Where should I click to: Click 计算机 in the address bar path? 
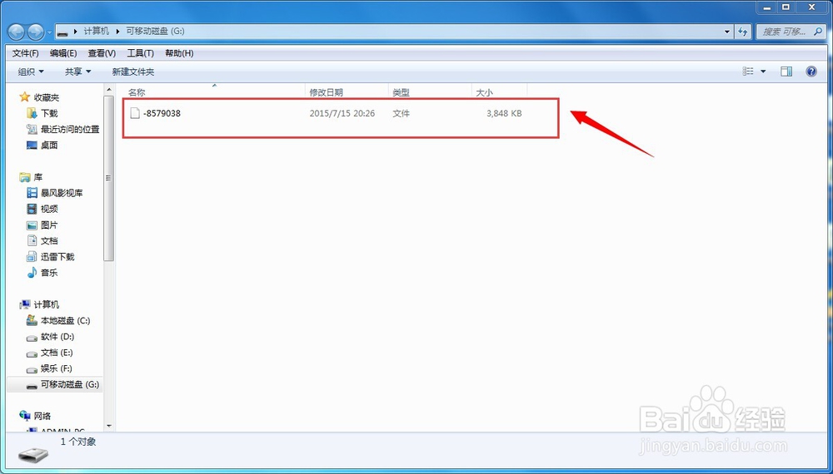click(x=97, y=32)
